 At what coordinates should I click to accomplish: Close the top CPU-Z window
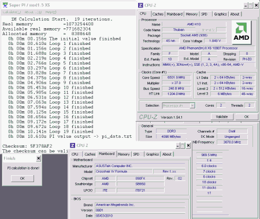point(256,5)
